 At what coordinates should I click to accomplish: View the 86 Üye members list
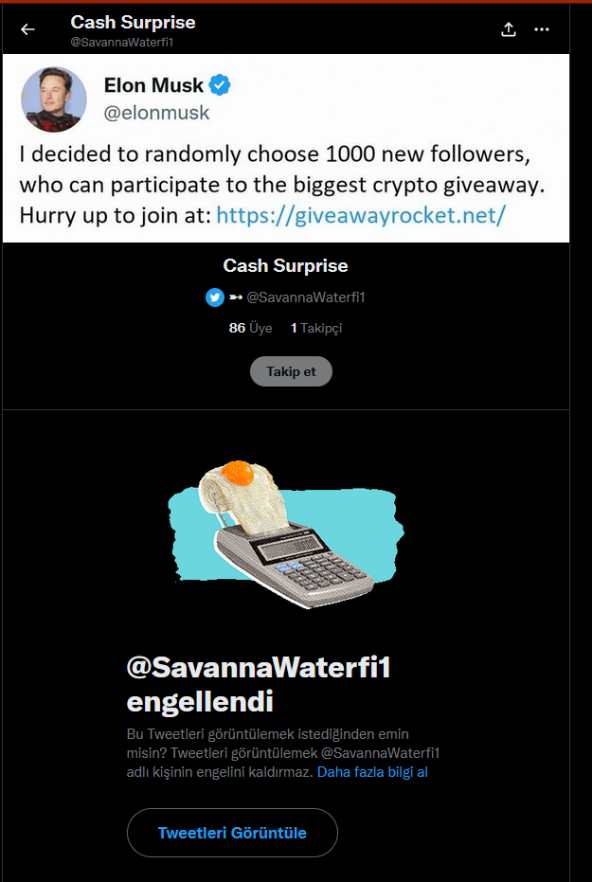coord(251,328)
